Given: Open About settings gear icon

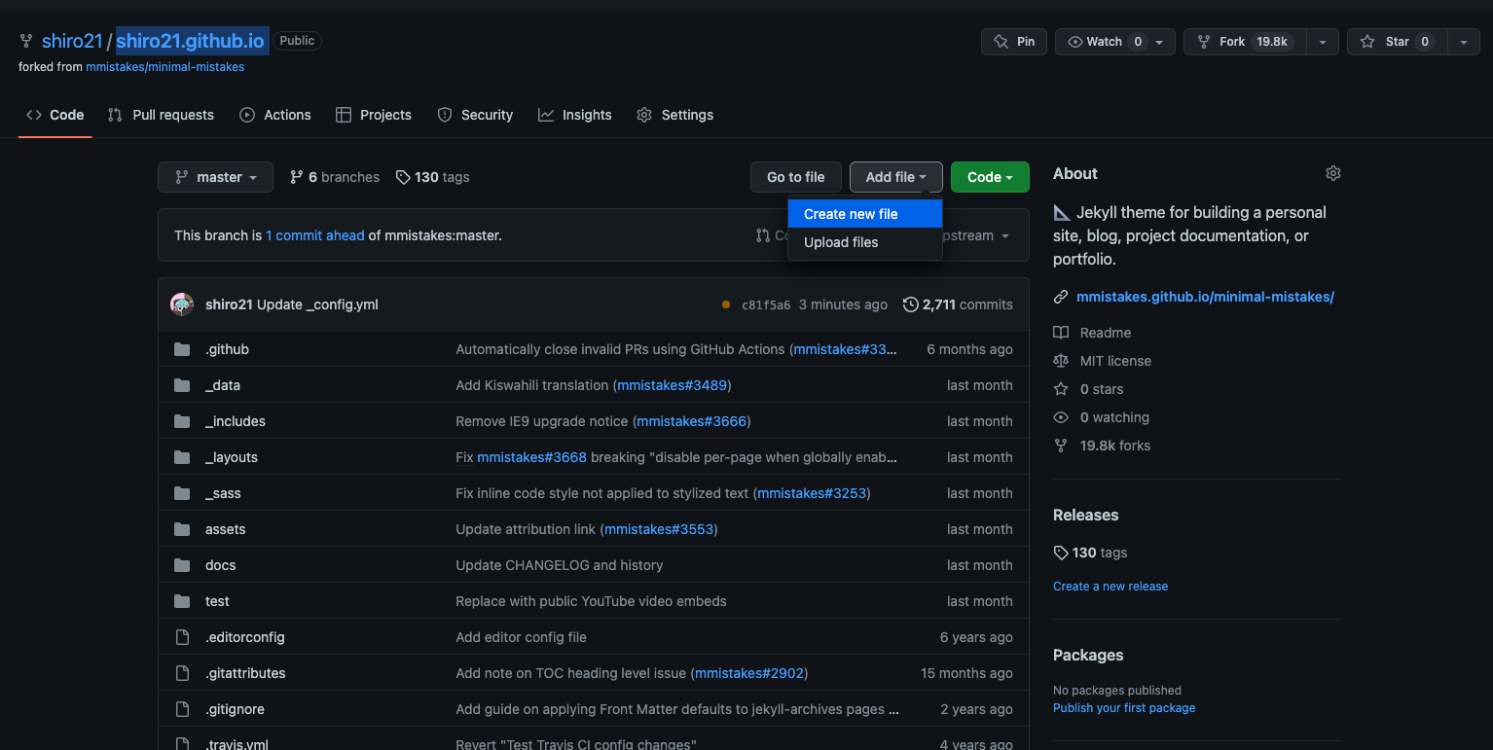Looking at the screenshot, I should point(1333,173).
